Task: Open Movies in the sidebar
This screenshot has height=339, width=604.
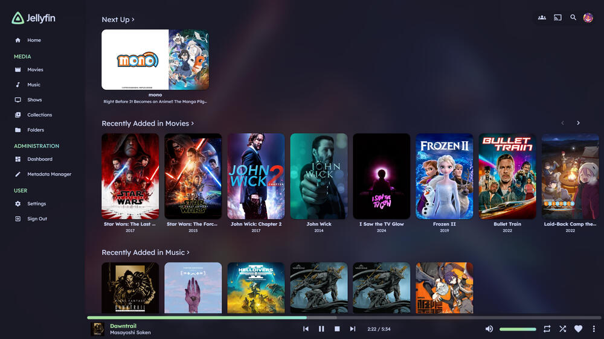Action: pyautogui.click(x=35, y=70)
